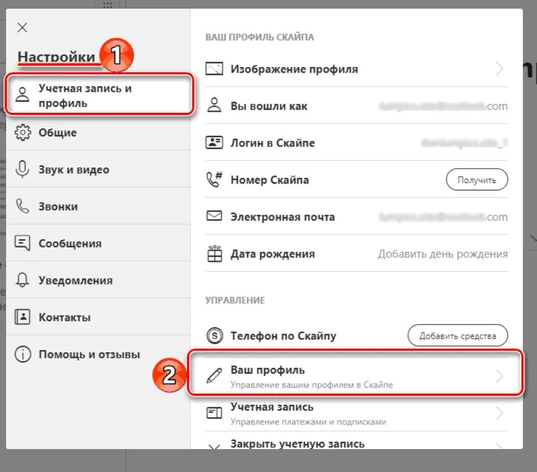Viewport: 537px width, 472px height.
Task: Click the bell icon for Уведомления
Action: 22,280
